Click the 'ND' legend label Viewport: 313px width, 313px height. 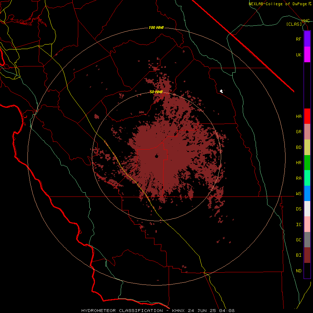(x=298, y=271)
